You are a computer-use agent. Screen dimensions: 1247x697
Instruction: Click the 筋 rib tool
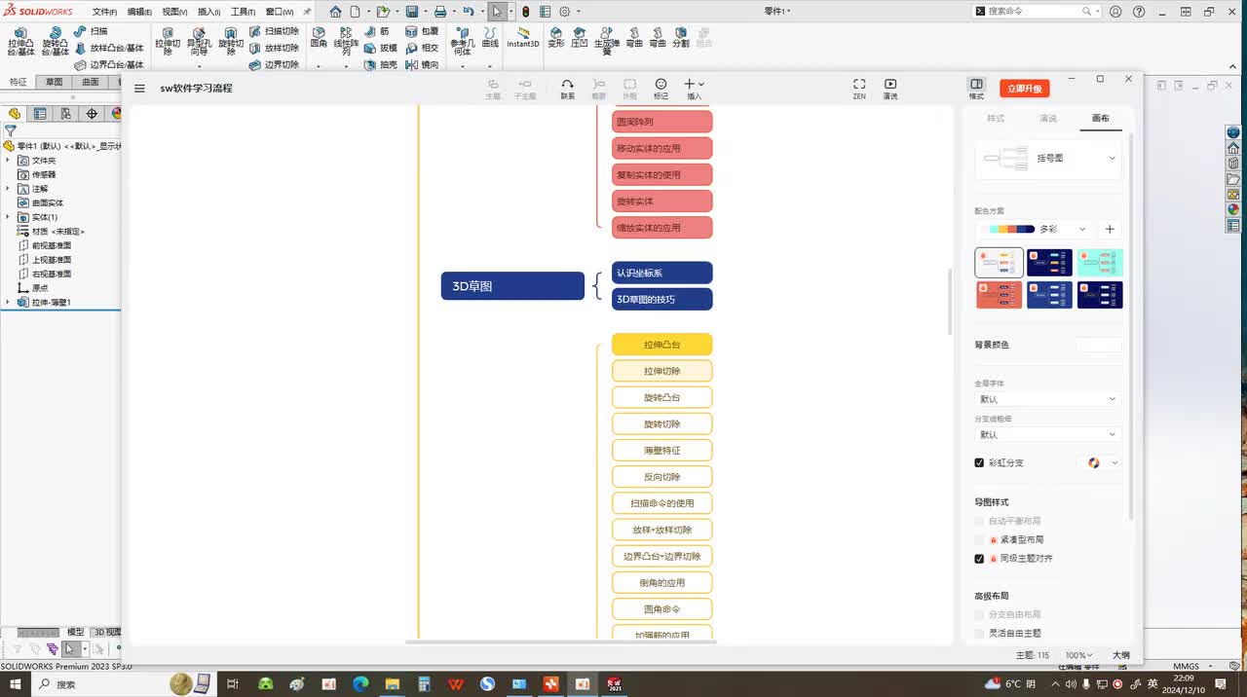click(x=377, y=31)
